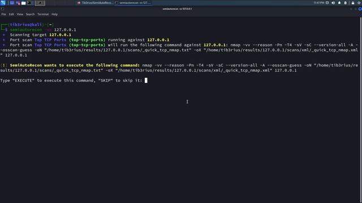The height and width of the screenshot is (203, 362).
Task: Open the File menu
Action: (4, 14)
